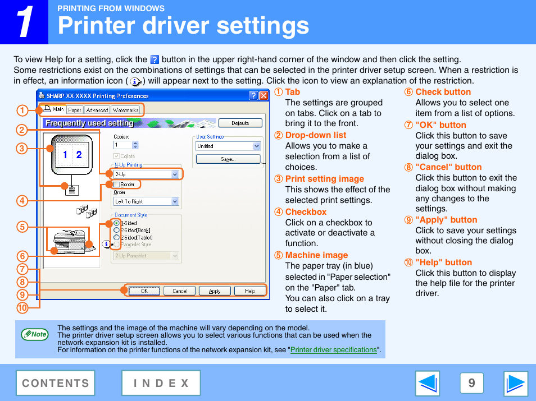The image size is (536, 401).
Task: Click the 'Frequently used setting' banner
Action: [129, 123]
